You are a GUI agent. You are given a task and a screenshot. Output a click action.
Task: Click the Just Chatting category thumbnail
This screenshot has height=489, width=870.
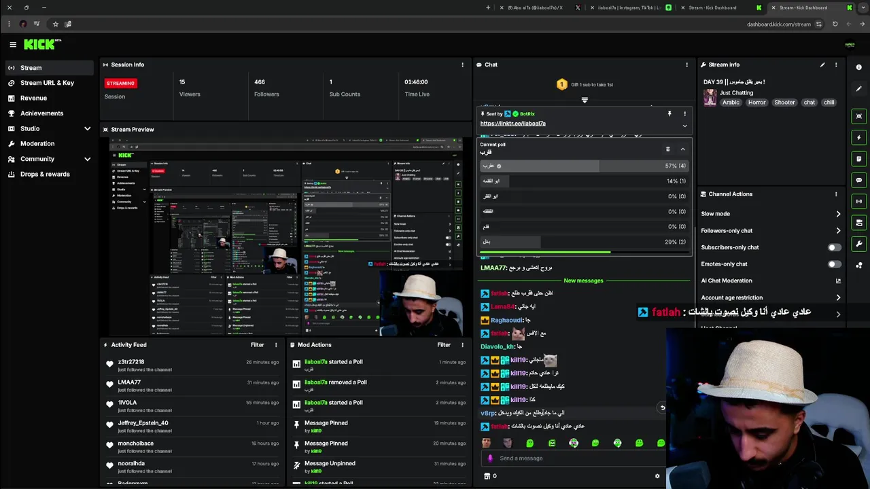[710, 98]
